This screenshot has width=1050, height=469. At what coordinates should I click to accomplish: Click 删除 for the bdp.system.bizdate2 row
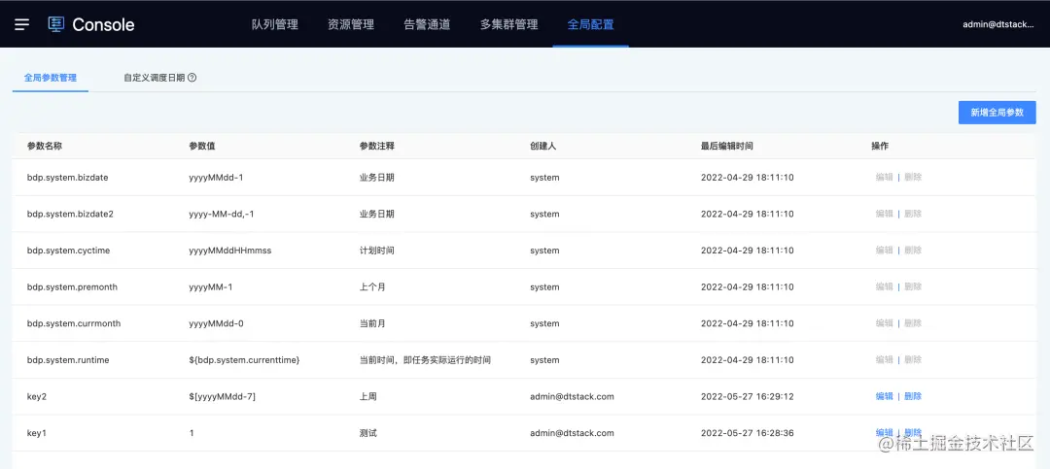tap(913, 214)
